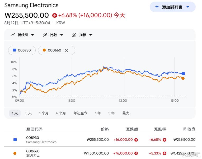Click the 涨跌额 column header

132,129
